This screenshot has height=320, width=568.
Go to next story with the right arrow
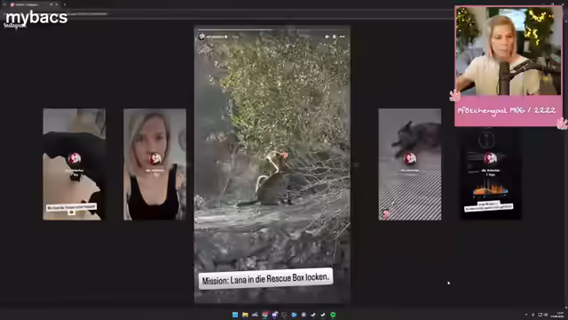tap(357, 164)
